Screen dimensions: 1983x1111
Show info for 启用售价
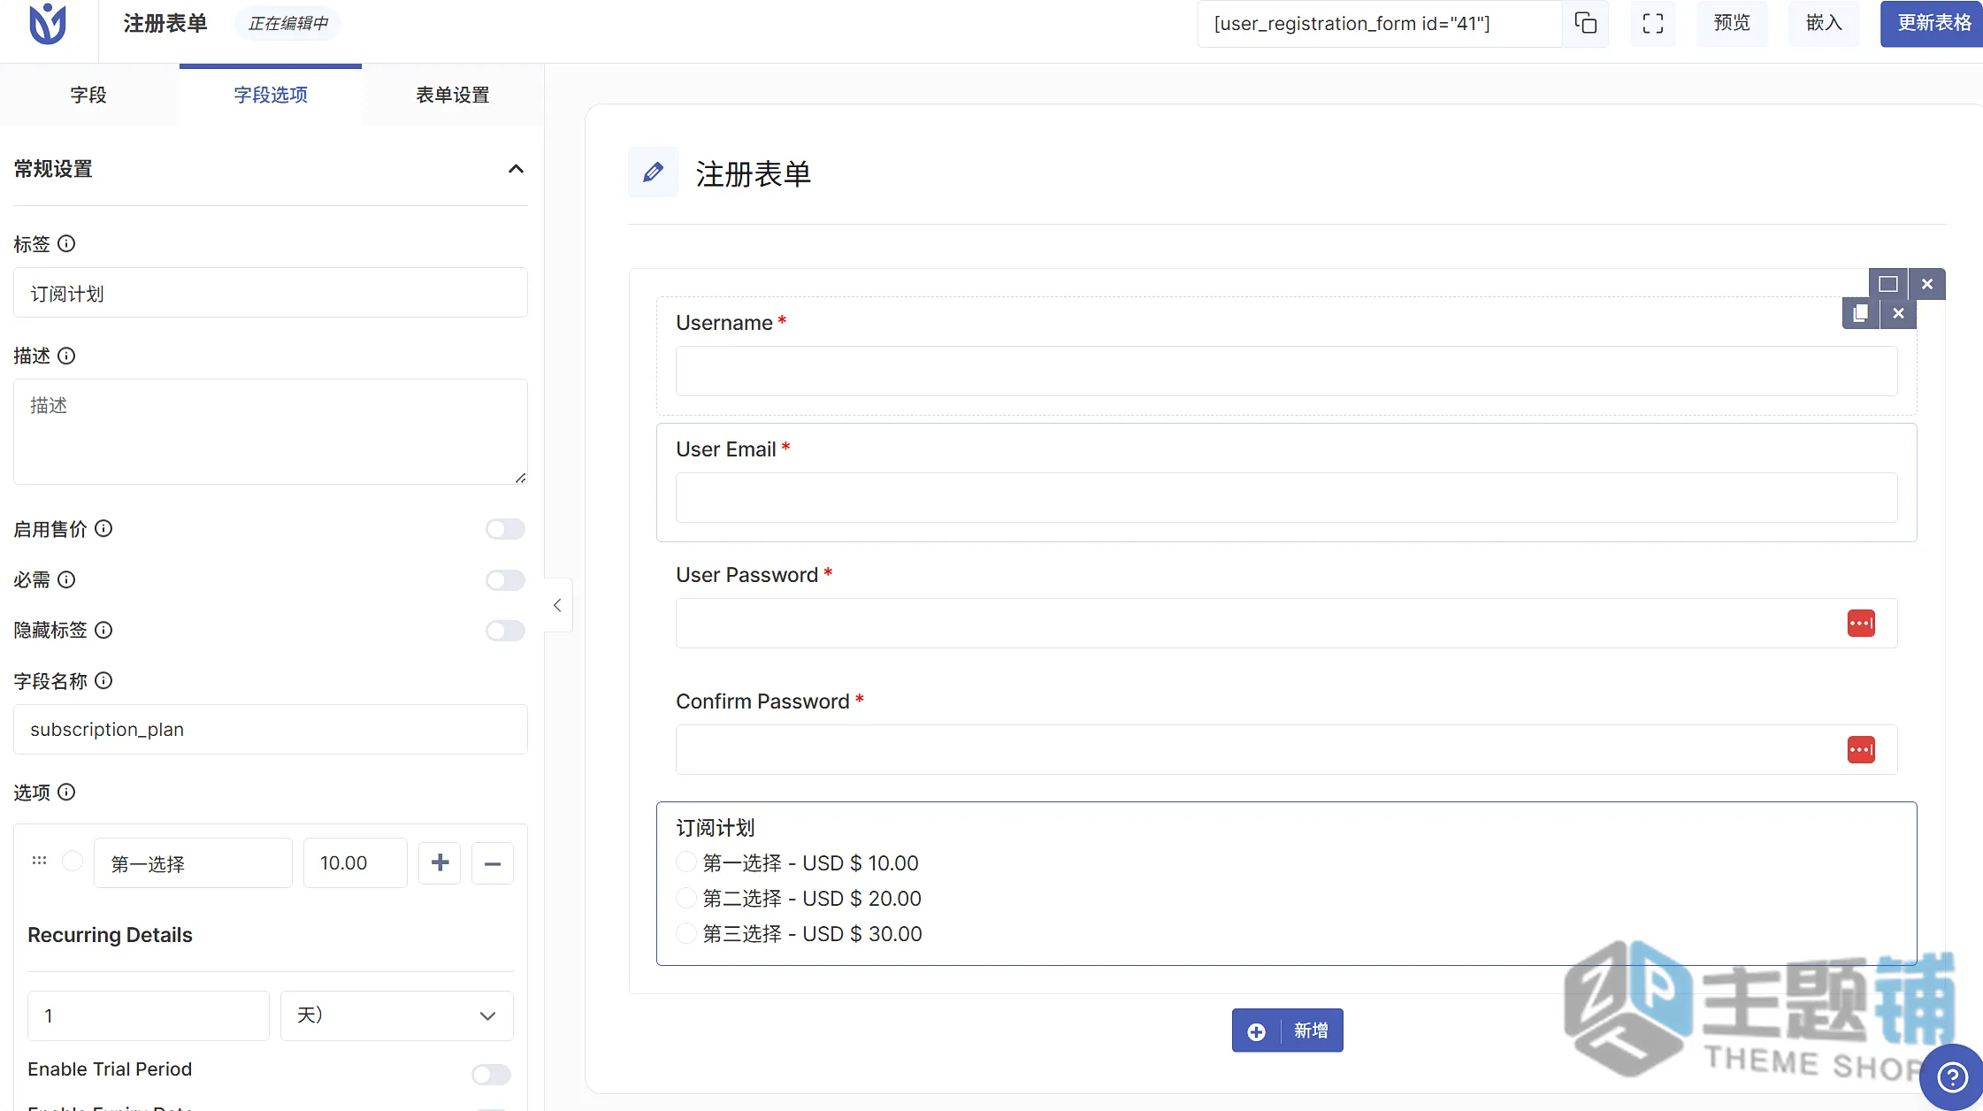tap(103, 528)
